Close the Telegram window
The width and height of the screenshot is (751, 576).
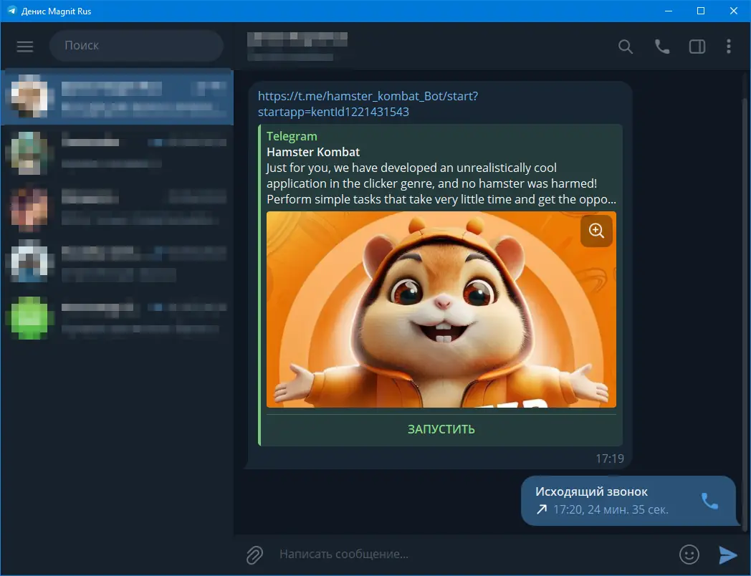point(733,11)
